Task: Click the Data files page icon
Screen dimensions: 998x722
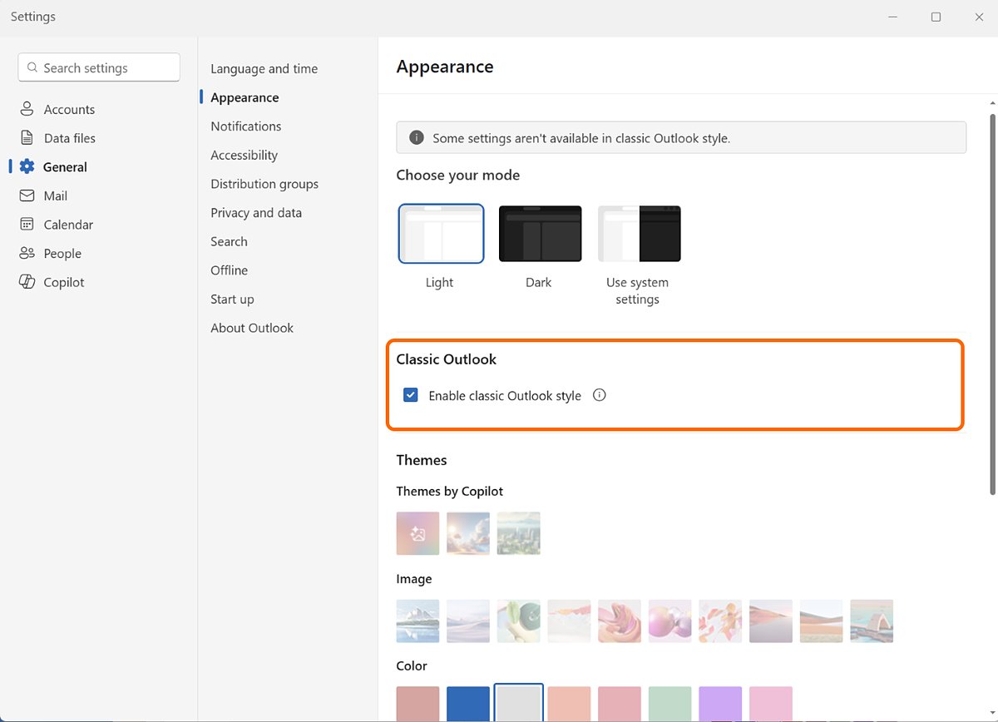Action: [x=27, y=138]
